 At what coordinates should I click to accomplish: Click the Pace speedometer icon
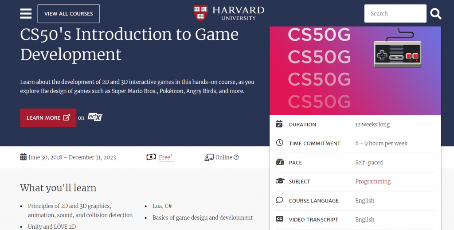click(x=279, y=162)
